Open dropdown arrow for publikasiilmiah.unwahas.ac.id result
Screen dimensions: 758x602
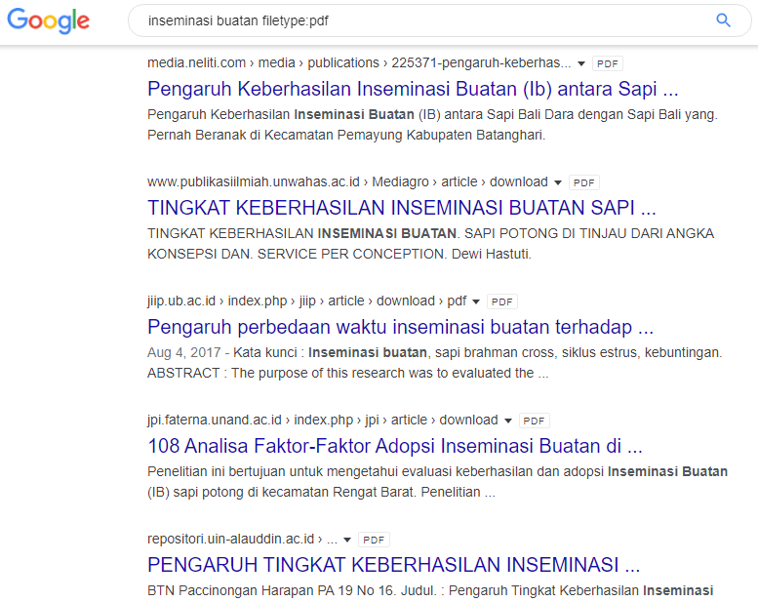(x=558, y=182)
